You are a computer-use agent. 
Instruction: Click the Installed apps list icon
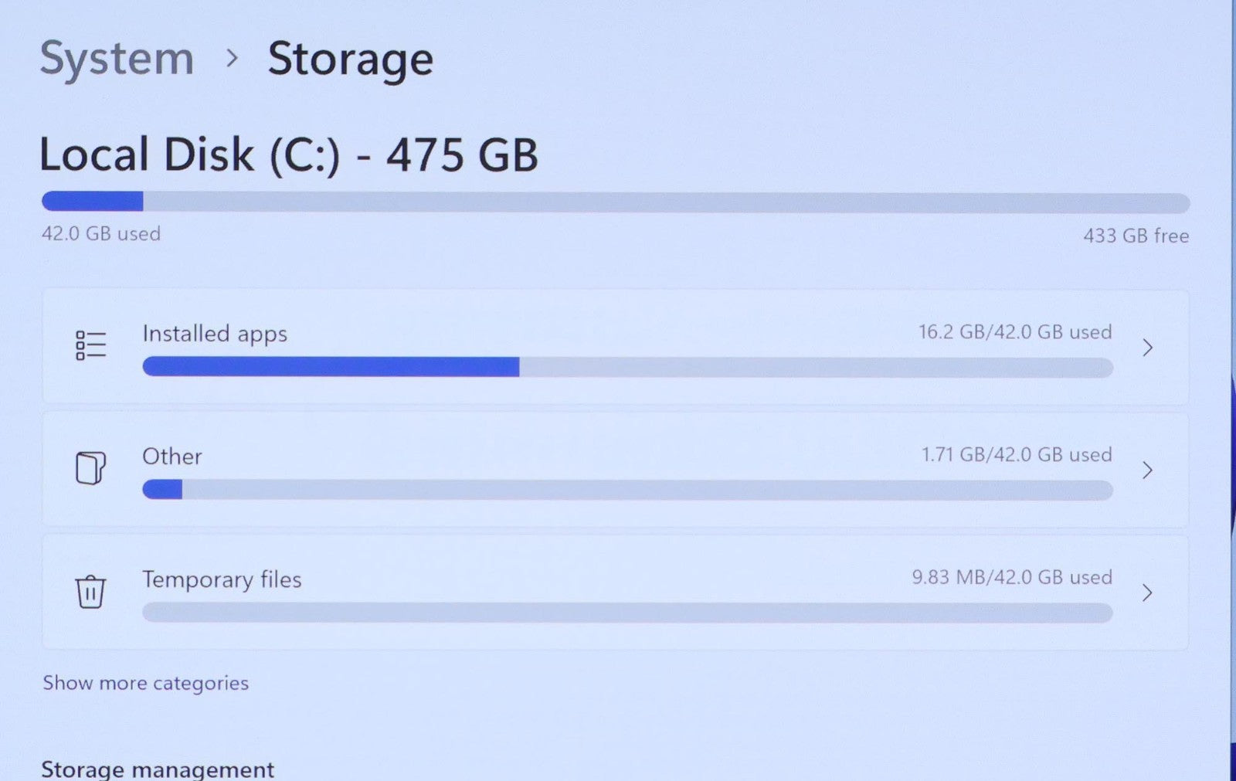coord(90,345)
